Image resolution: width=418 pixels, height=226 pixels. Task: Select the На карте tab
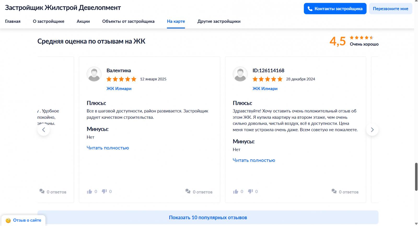point(176,21)
